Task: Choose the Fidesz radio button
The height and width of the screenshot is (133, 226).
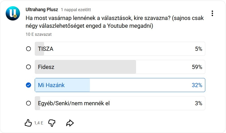Action: tap(29, 67)
